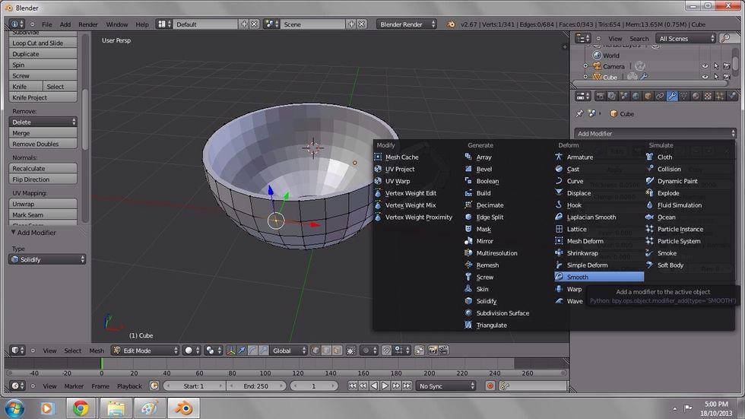The width and height of the screenshot is (745, 419).
Task: Open the Particles properties tab
Action: pyautogui.click(x=720, y=97)
